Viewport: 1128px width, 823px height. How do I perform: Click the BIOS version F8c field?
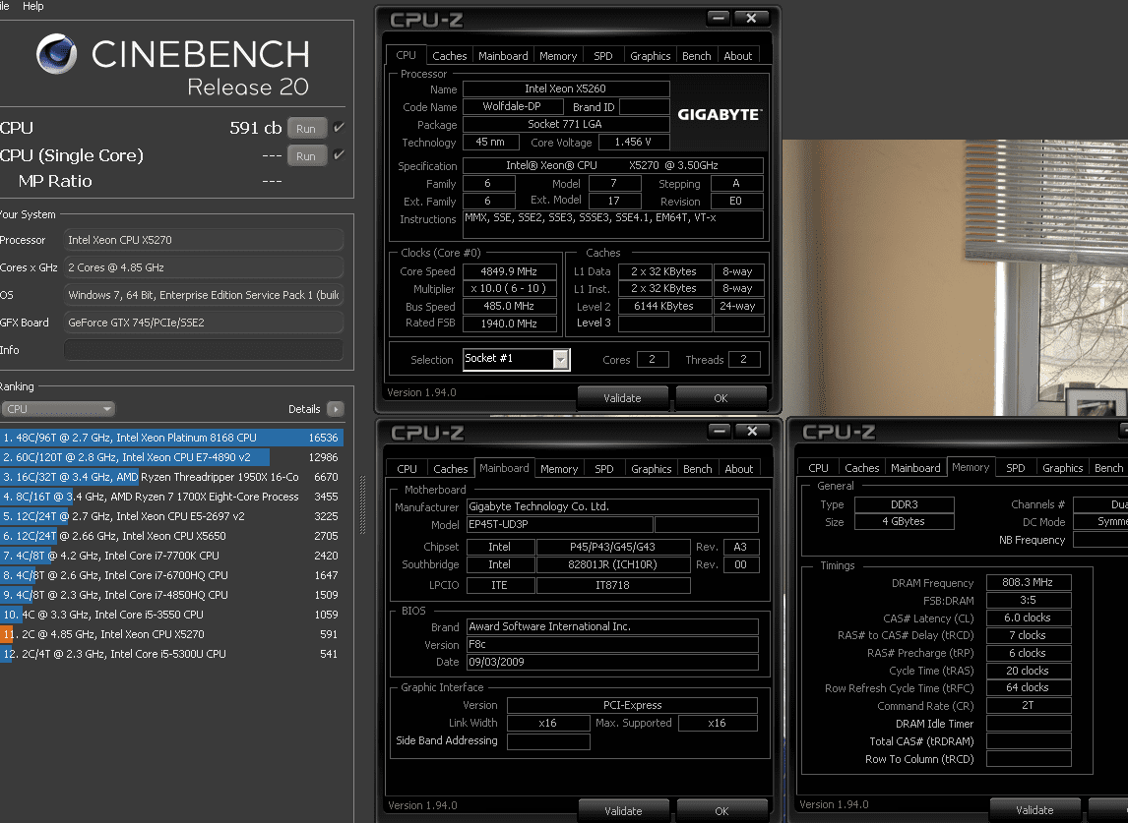(x=612, y=644)
